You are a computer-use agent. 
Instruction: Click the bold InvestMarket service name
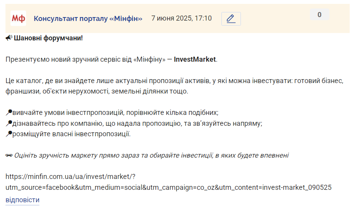coord(195,59)
